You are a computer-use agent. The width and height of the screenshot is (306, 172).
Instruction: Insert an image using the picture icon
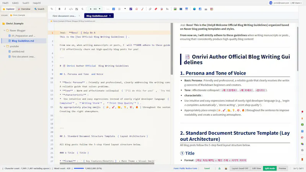tap(175, 9)
